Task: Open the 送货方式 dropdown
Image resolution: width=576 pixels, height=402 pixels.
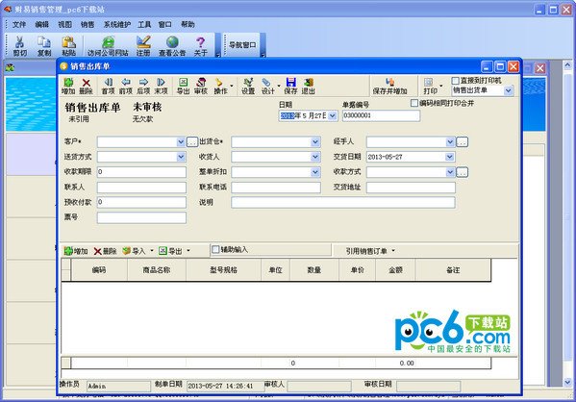Action: point(181,157)
